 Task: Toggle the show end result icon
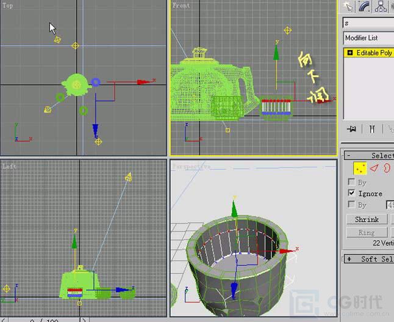[372, 129]
